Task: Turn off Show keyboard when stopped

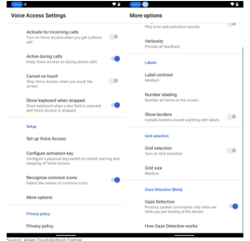Action: (x=116, y=105)
